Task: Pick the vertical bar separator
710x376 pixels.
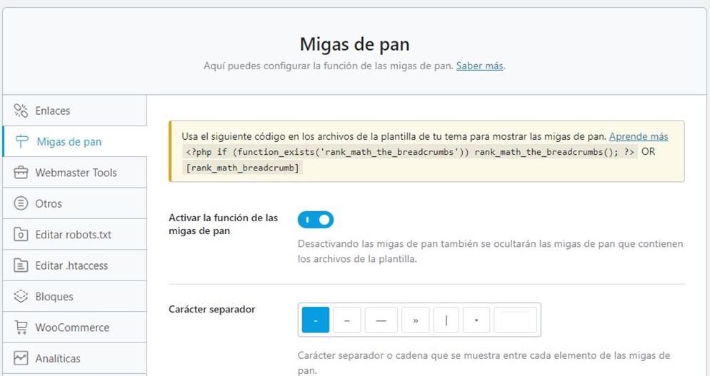Action: [x=446, y=320]
